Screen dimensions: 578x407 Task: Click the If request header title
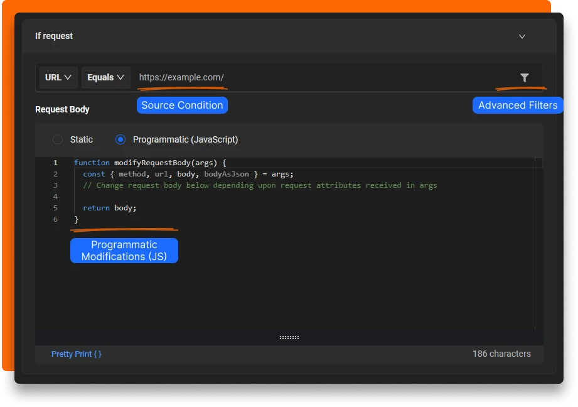(x=54, y=36)
